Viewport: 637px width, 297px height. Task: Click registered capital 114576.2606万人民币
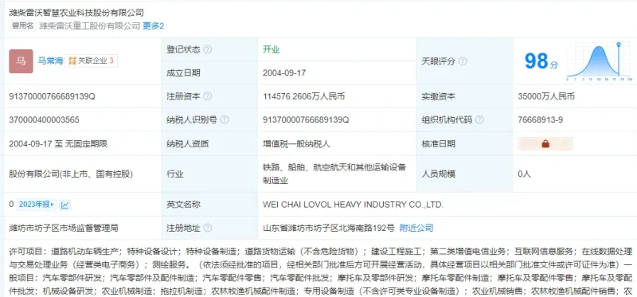pos(304,96)
